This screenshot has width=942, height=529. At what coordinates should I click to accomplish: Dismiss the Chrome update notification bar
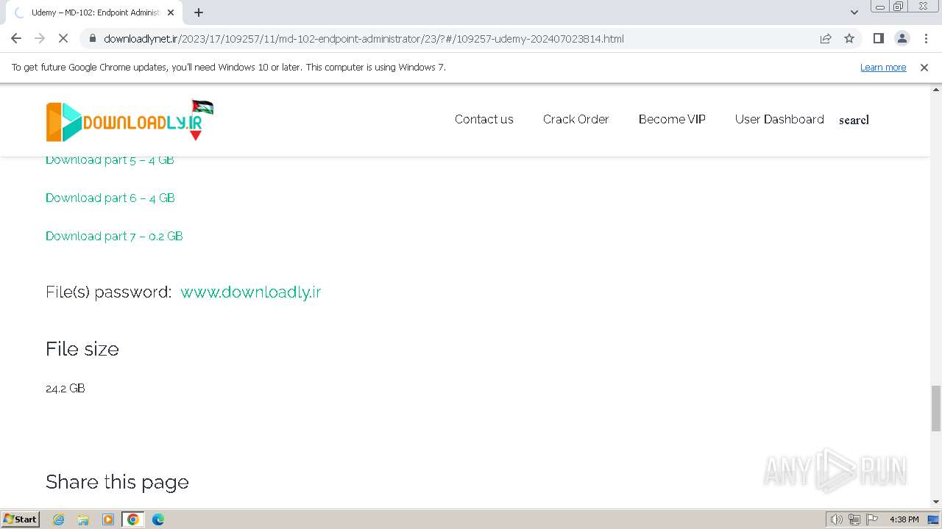[x=924, y=67]
